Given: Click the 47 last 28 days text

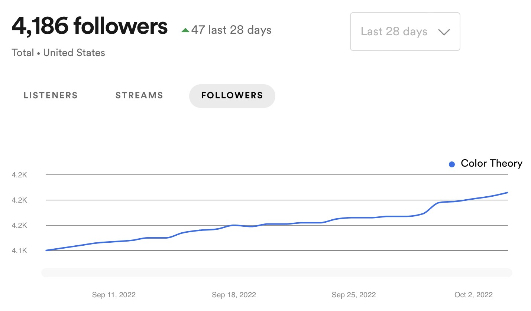Looking at the screenshot, I should tap(231, 30).
